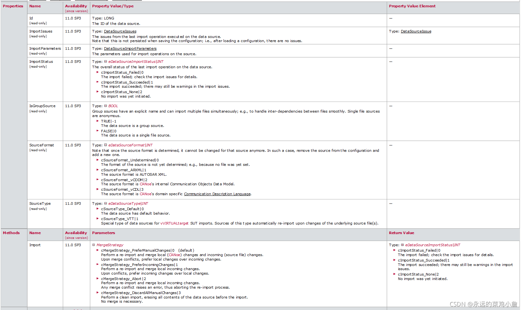The width and height of the screenshot is (522, 310).
Task: Click the Property Value Element column header
Action: pos(412,6)
